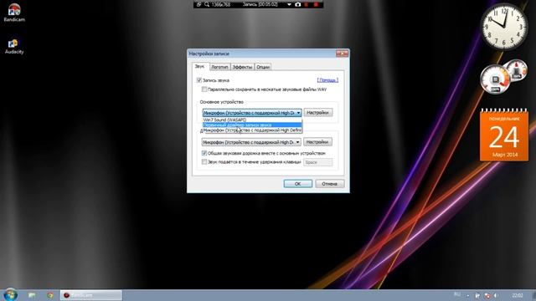The image size is (536, 301).
Task: Open the Chrome taskbar icon
Action: click(x=50, y=295)
